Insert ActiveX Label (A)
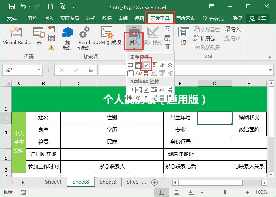The image size is (276, 197). [146, 98]
